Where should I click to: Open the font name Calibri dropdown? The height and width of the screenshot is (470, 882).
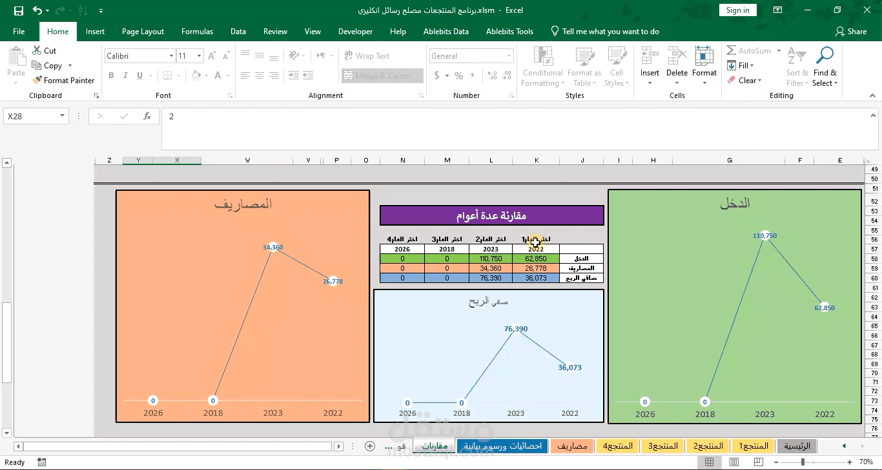coord(171,56)
